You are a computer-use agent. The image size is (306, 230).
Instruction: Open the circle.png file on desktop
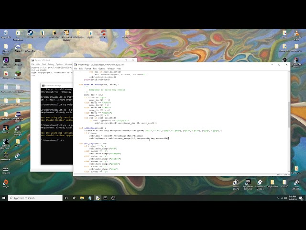point(6,170)
